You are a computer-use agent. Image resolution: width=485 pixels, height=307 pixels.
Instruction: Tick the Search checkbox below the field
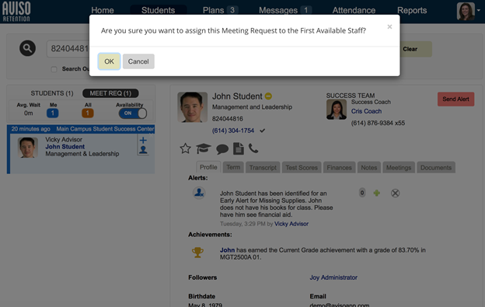click(54, 69)
